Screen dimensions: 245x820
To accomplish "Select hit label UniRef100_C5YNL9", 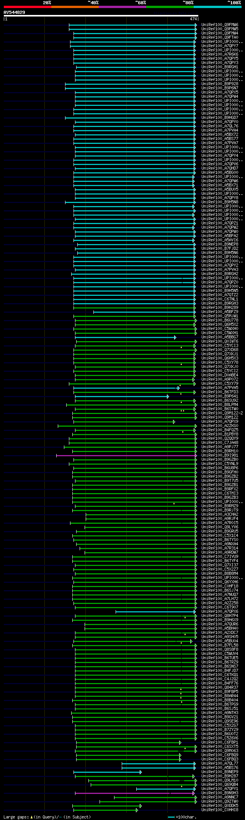I will pos(220,464).
